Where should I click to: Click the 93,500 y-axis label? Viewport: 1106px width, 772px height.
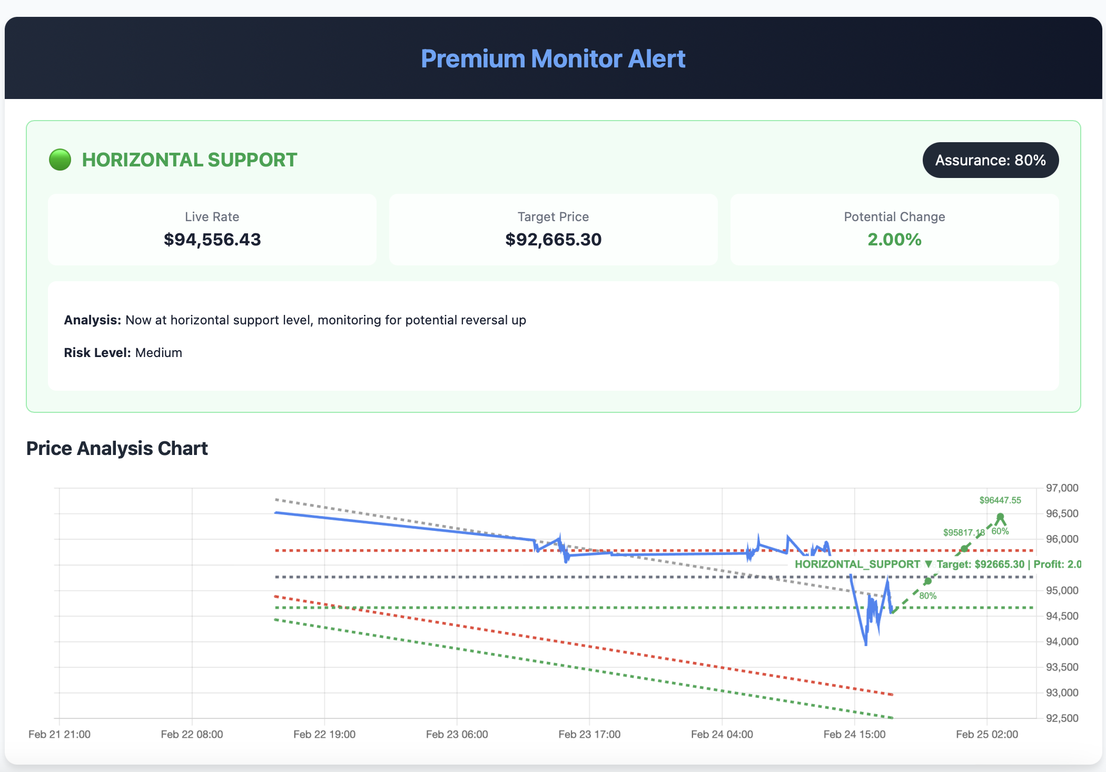coord(1062,667)
